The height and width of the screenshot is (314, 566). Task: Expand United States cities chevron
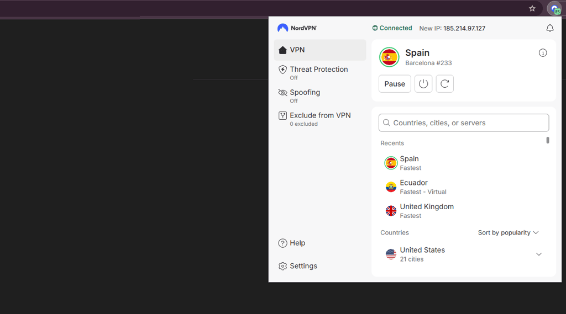coord(538,254)
